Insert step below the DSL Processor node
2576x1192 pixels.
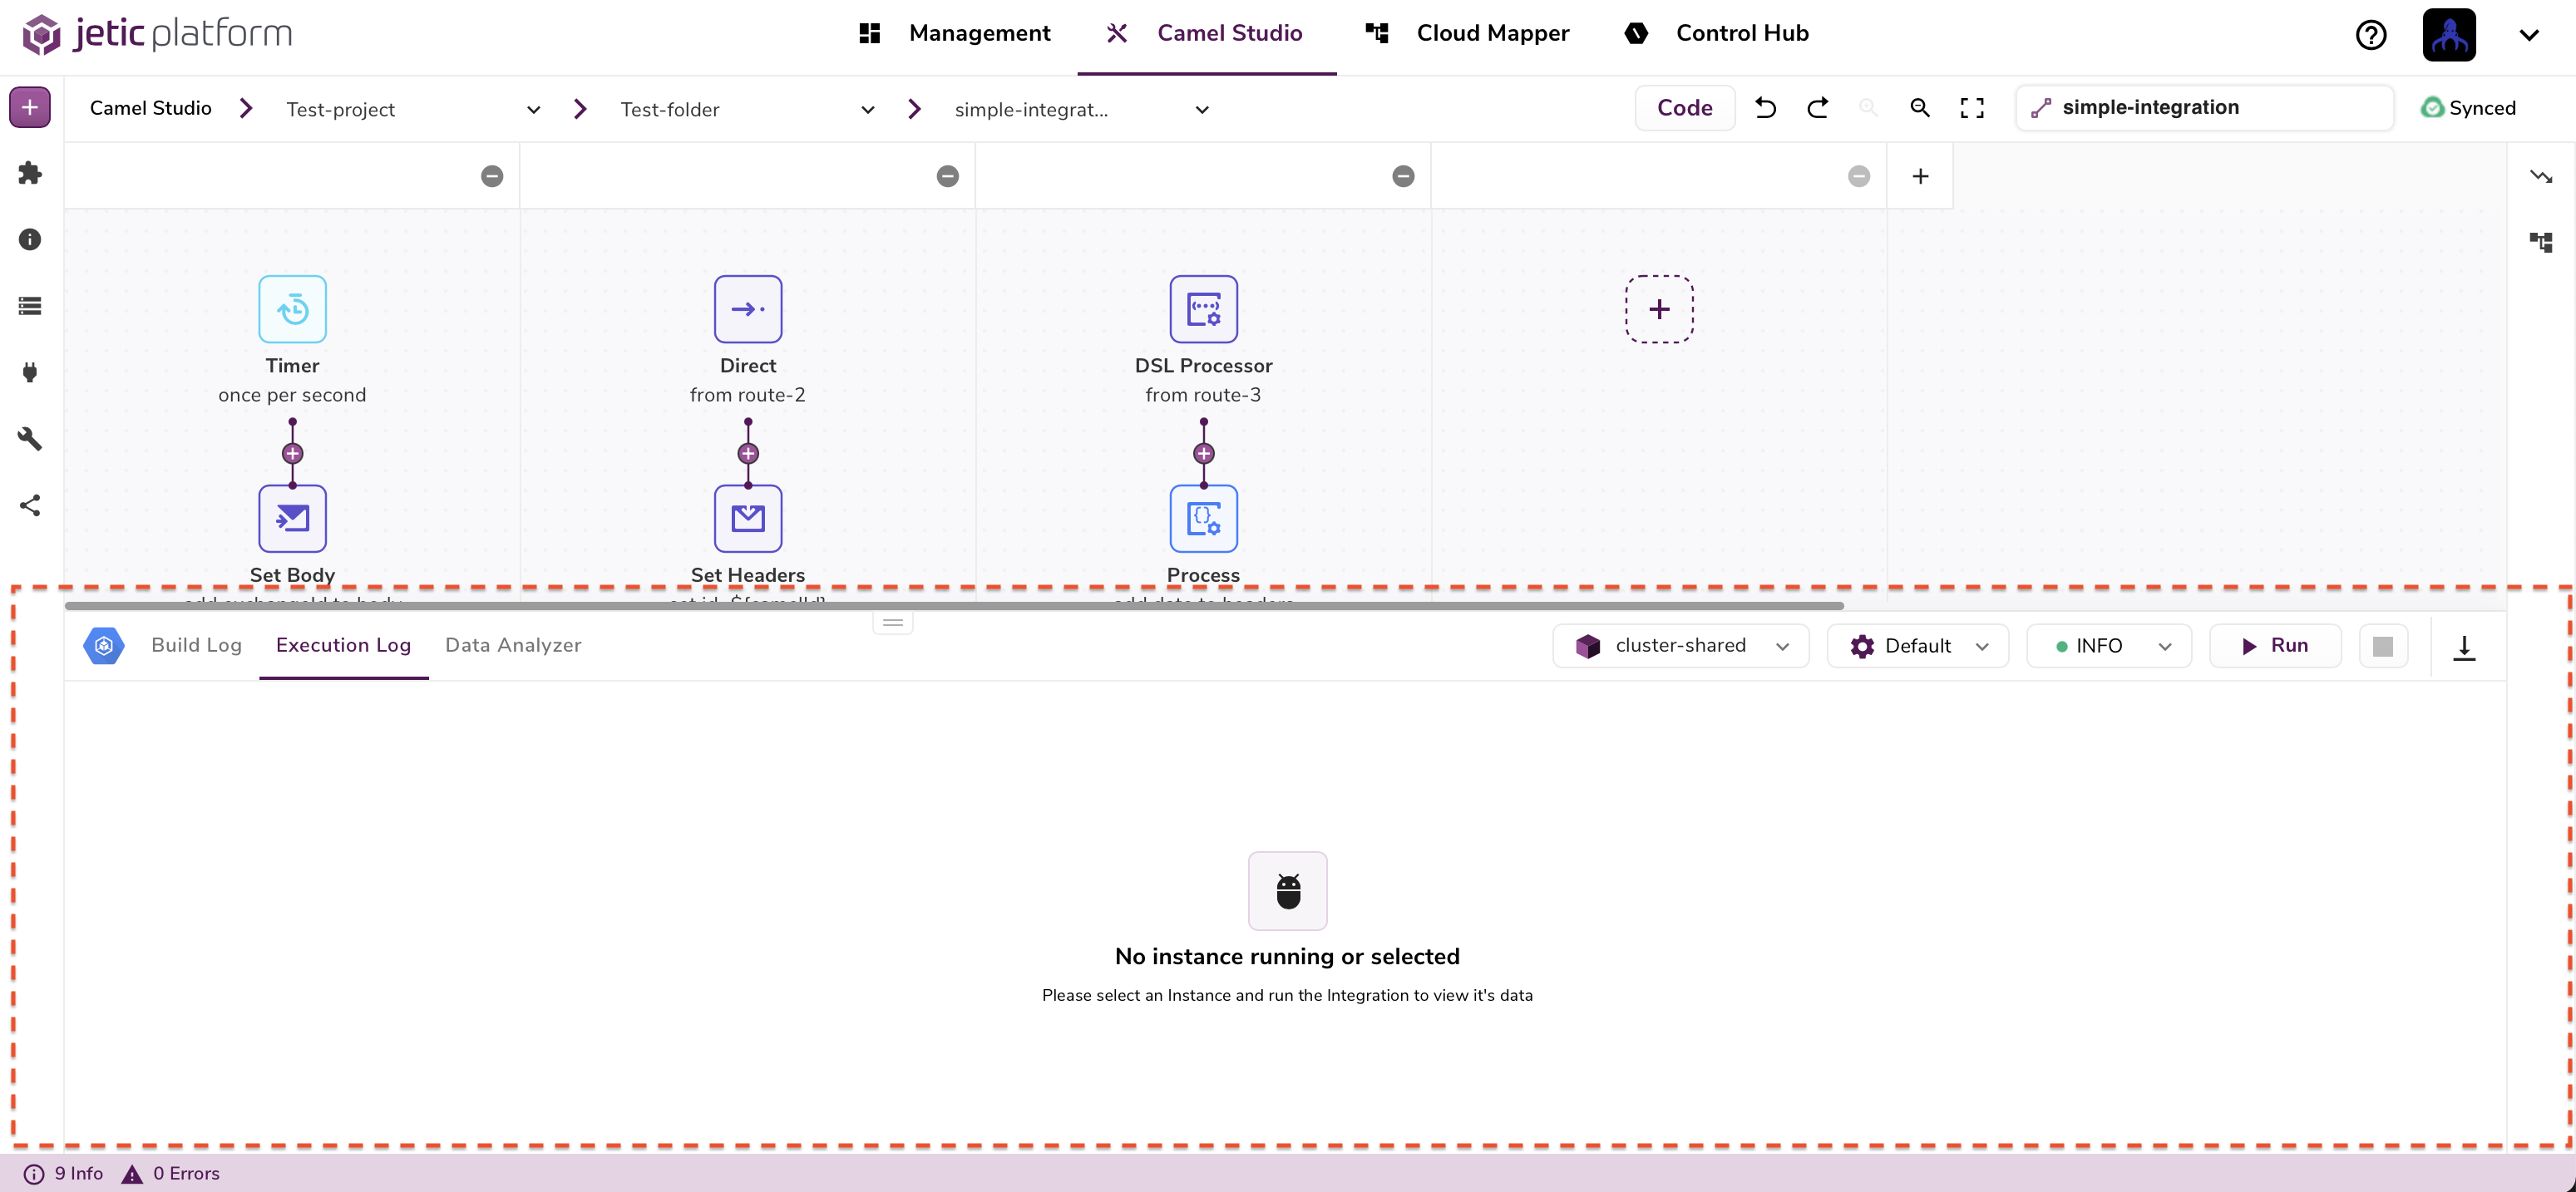tap(1204, 453)
